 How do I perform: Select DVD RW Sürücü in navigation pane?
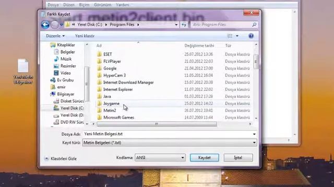click(x=72, y=122)
